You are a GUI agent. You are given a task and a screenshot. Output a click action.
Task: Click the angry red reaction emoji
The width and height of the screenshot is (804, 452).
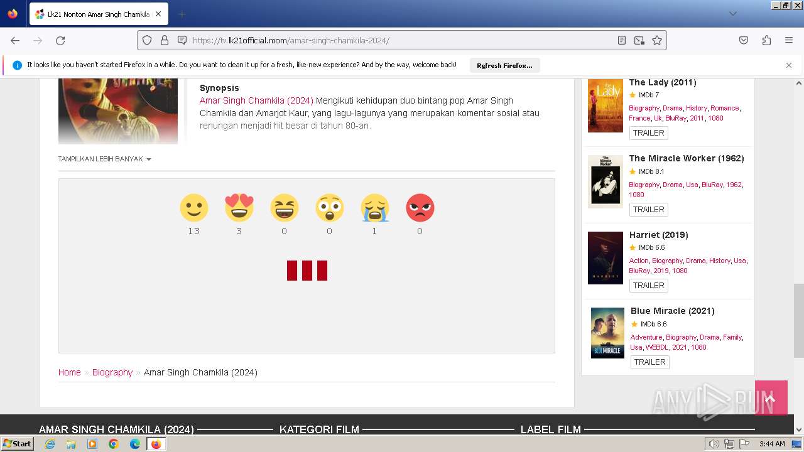pyautogui.click(x=420, y=208)
